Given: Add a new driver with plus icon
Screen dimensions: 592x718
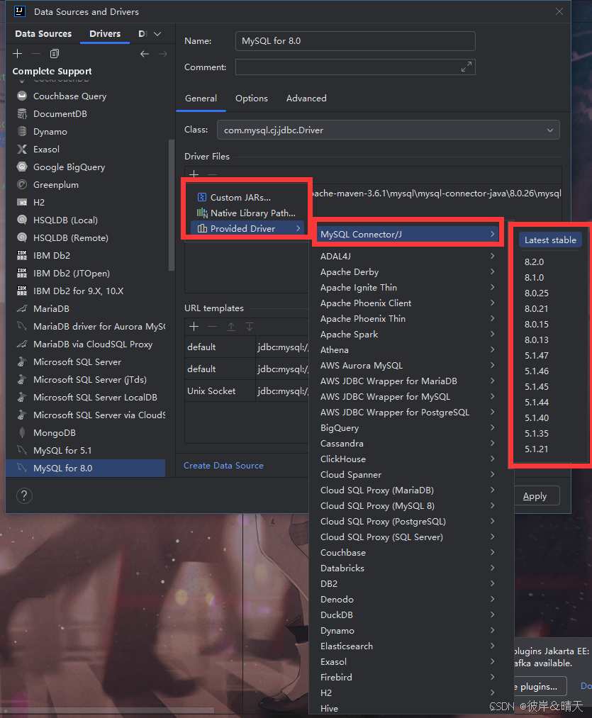Looking at the screenshot, I should (18, 54).
